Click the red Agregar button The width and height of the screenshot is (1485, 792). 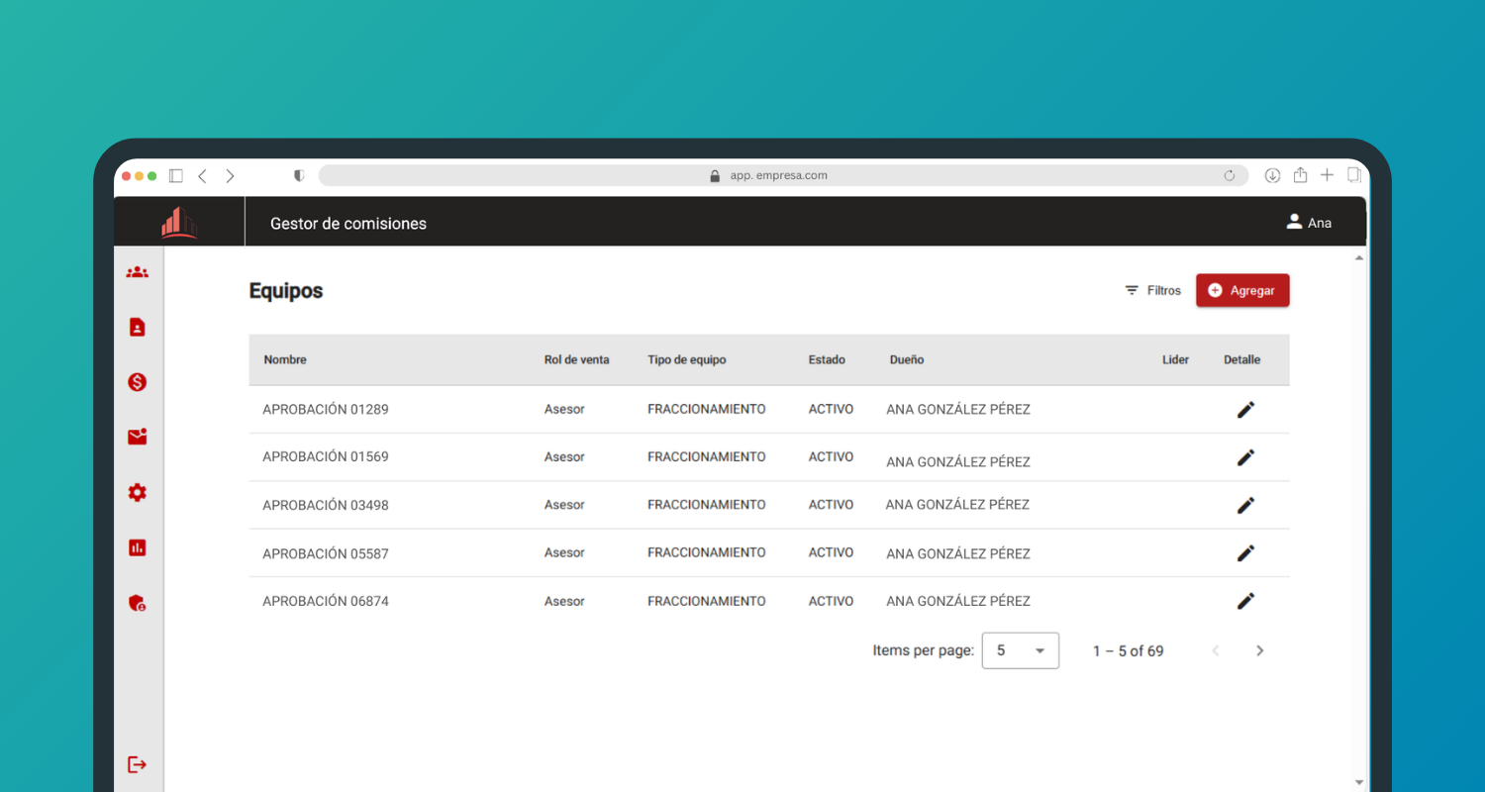[1242, 291]
